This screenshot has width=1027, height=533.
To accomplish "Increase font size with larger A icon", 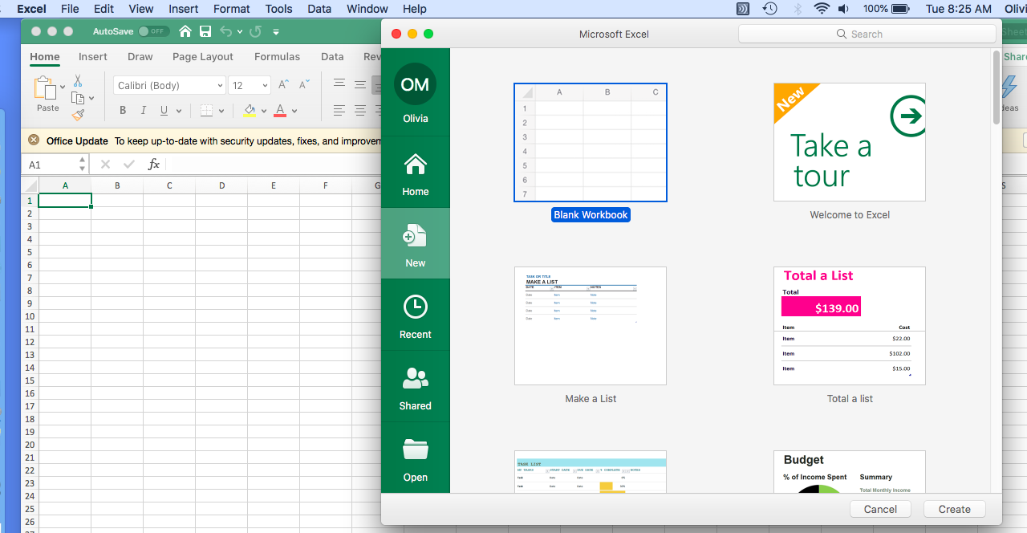I will tap(283, 85).
